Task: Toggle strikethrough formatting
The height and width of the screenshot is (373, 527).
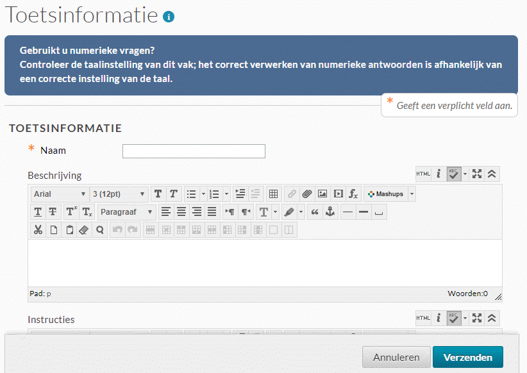Action: (53, 212)
